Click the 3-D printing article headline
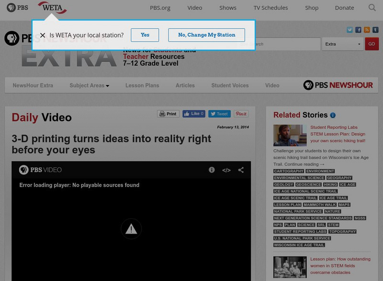 coord(112,144)
